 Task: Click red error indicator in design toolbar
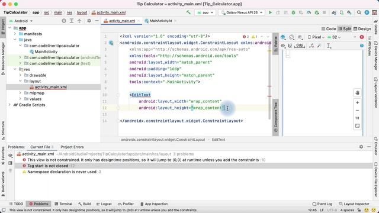pyautogui.click(x=362, y=37)
